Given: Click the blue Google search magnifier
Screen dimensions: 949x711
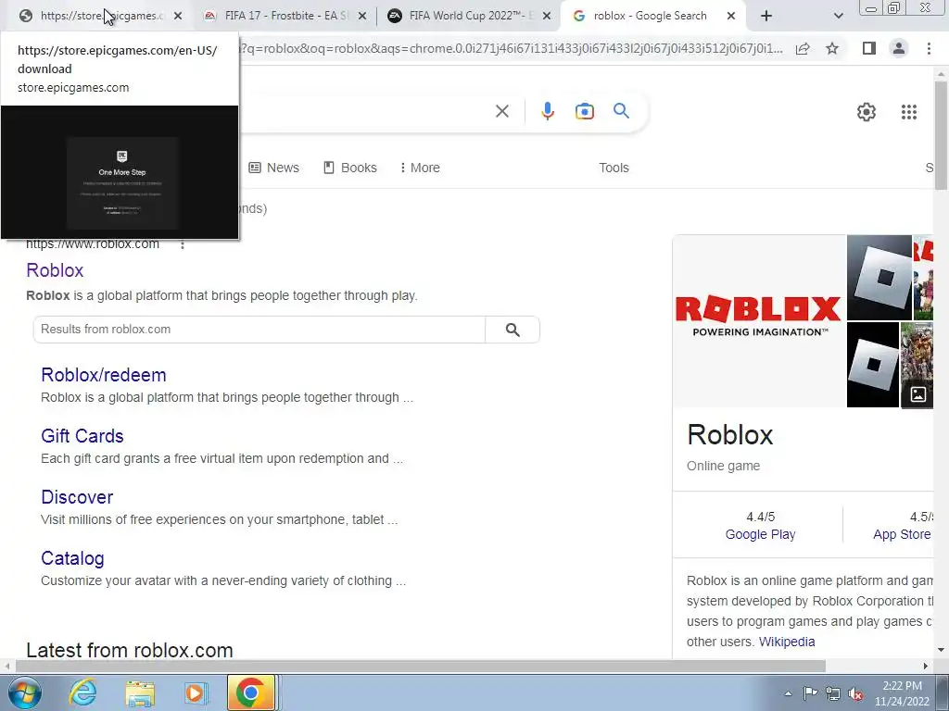Looking at the screenshot, I should pos(621,111).
